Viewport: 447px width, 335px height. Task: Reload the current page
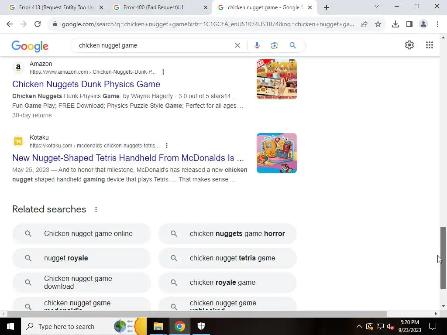(x=38, y=24)
